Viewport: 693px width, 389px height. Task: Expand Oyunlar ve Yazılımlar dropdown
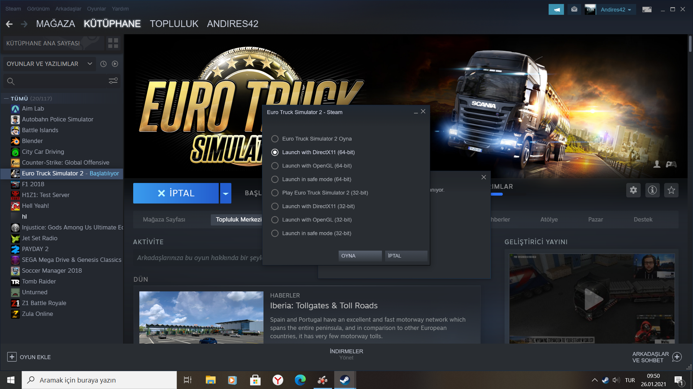(x=90, y=64)
